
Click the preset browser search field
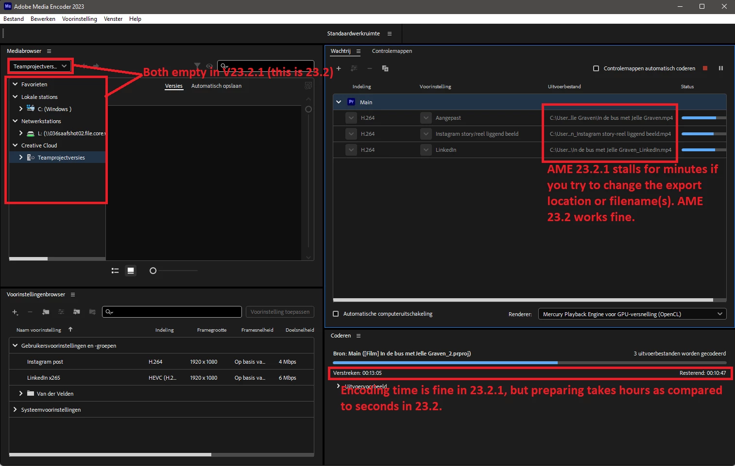coord(172,312)
